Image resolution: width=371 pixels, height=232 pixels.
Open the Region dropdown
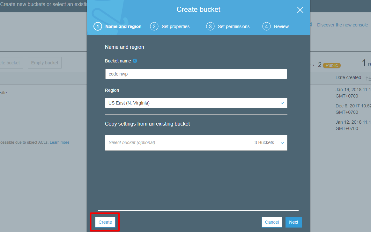click(x=196, y=103)
